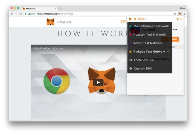
Task: Choose Custom RPC option
Action: tap(149, 69)
